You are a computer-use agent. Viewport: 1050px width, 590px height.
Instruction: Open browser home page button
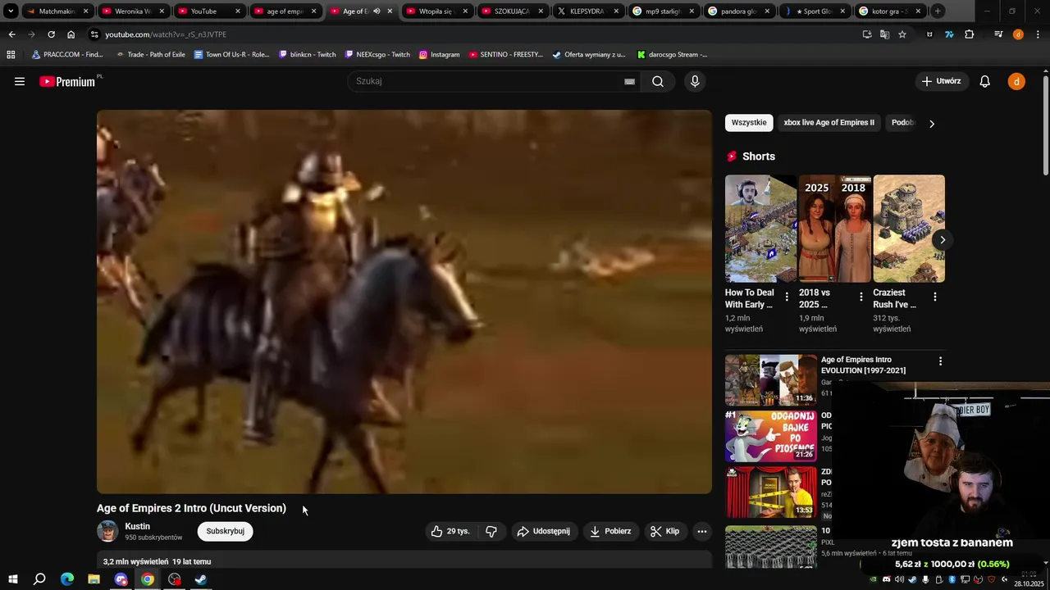pos(71,34)
